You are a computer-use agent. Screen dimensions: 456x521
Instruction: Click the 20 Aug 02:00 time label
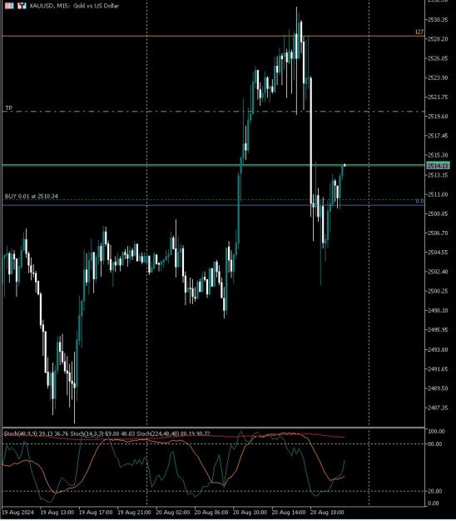[x=173, y=513]
